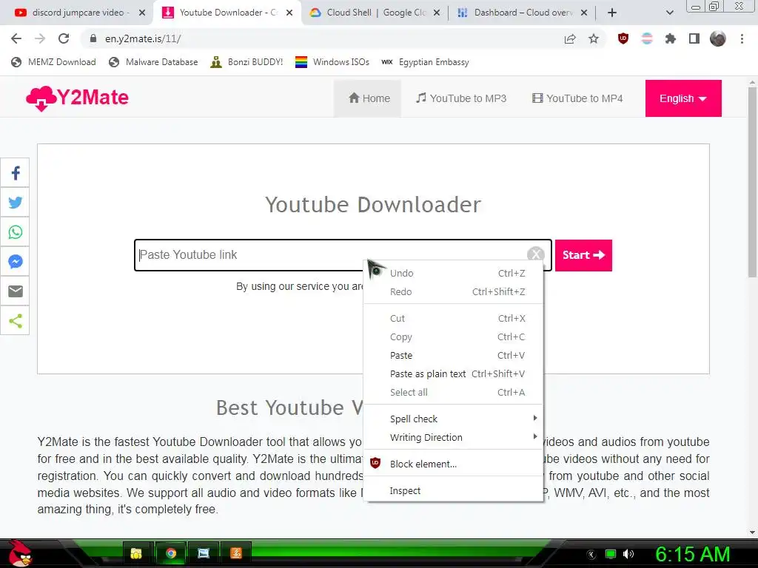The image size is (758, 568).
Task: Open the Bonzi BUDDY! bookmark
Action: pyautogui.click(x=247, y=62)
